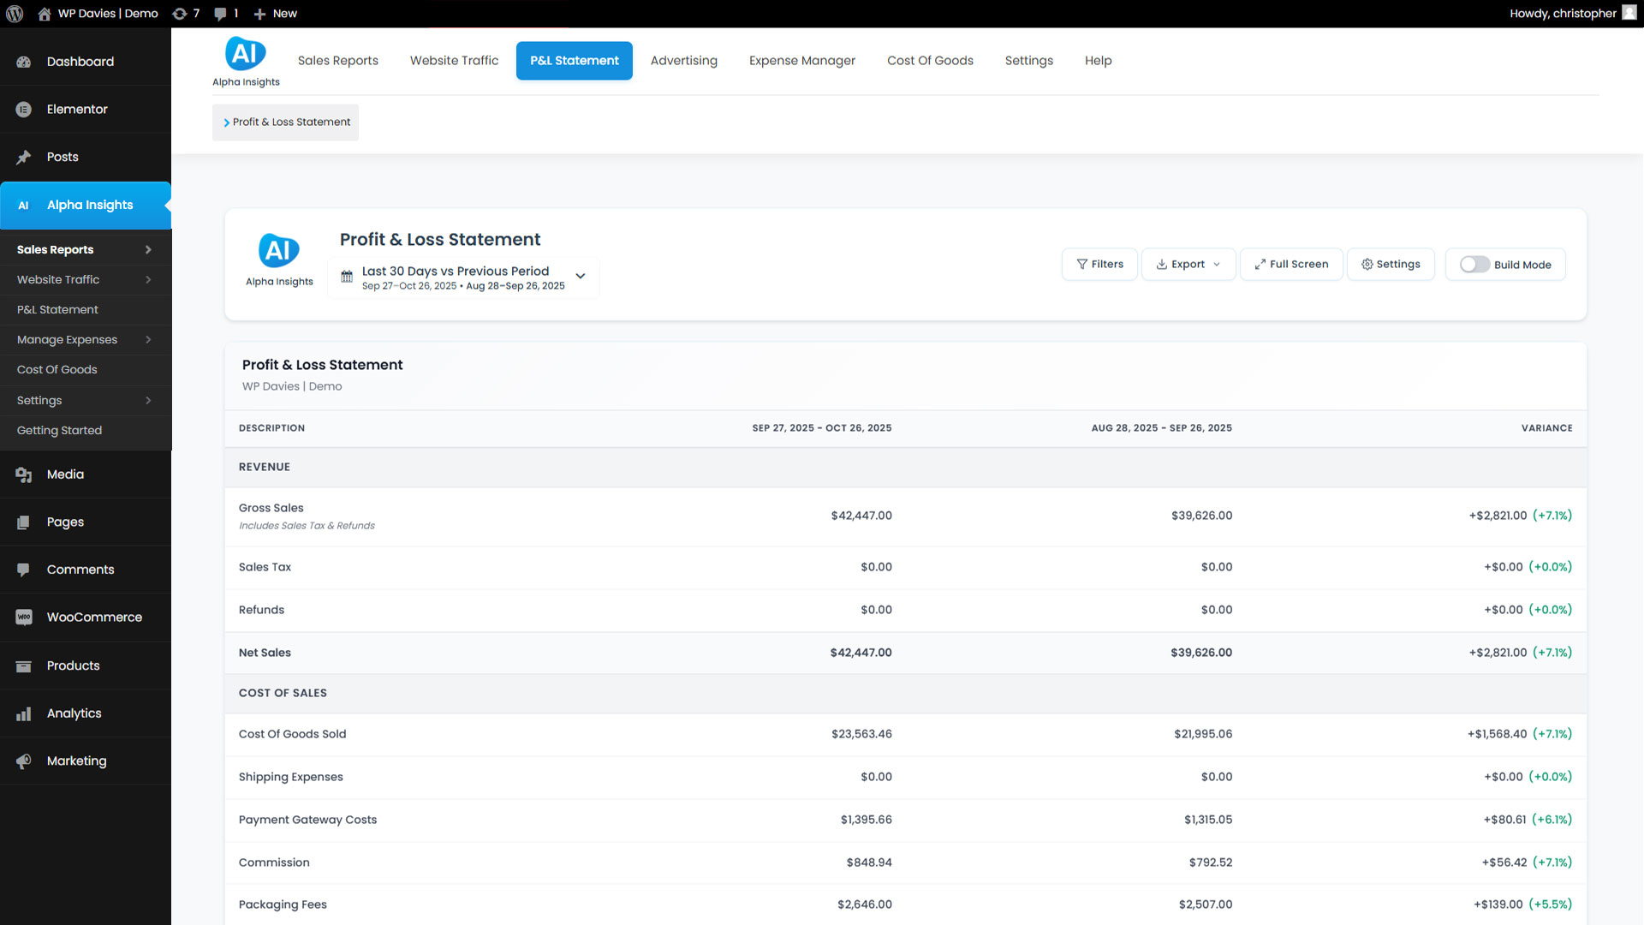This screenshot has height=925, width=1644.
Task: Switch to the Expense Manager tab
Action: pos(801,61)
